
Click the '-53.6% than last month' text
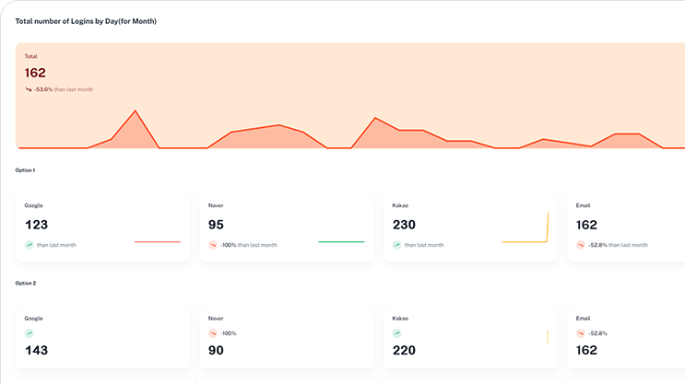pyautogui.click(x=64, y=89)
